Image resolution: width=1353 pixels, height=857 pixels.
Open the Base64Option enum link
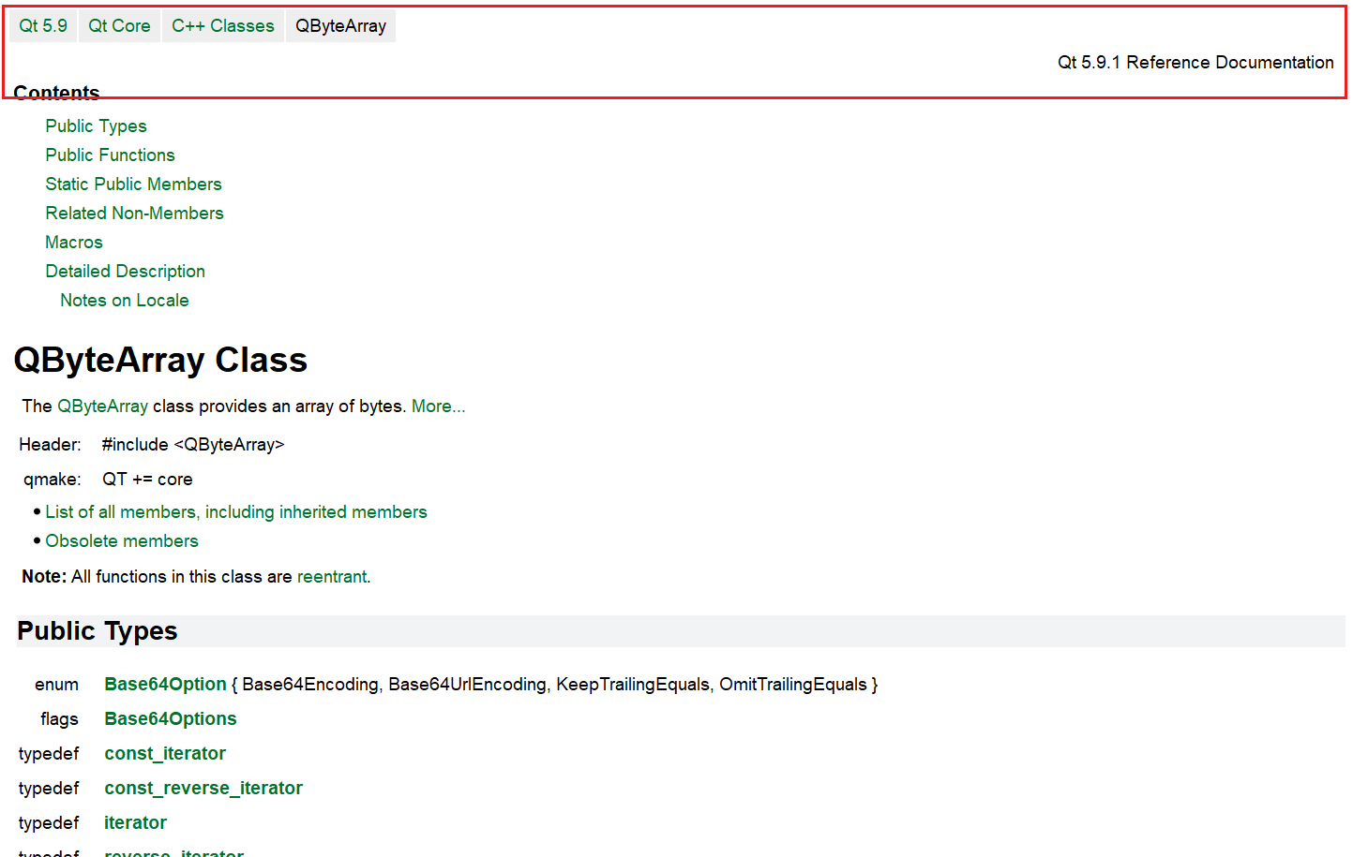pyautogui.click(x=165, y=685)
